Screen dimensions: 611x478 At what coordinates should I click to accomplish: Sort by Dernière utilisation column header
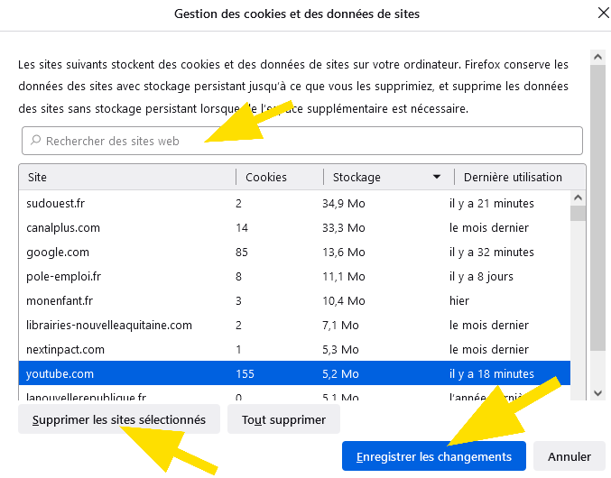click(x=520, y=177)
